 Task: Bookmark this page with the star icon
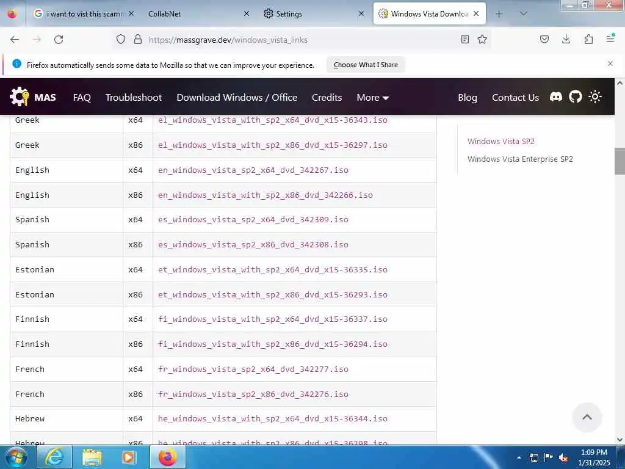tap(482, 39)
